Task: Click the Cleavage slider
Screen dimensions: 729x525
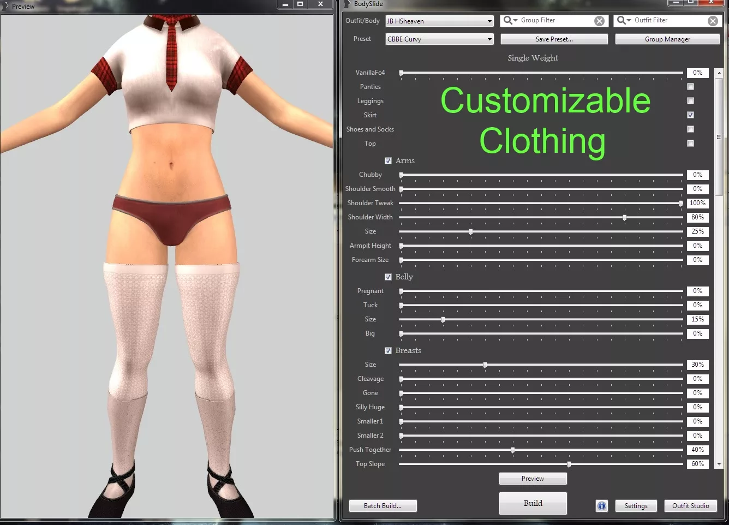Action: pyautogui.click(x=541, y=379)
